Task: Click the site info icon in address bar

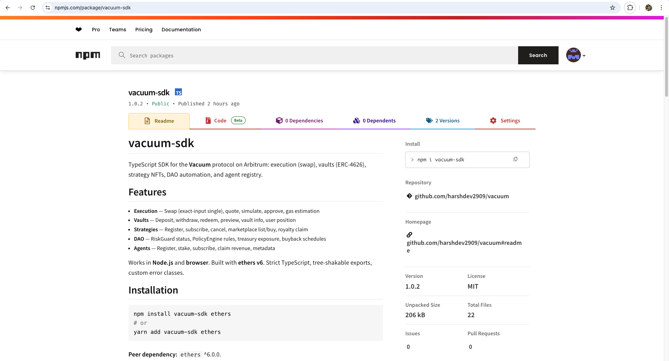Action: tap(48, 8)
